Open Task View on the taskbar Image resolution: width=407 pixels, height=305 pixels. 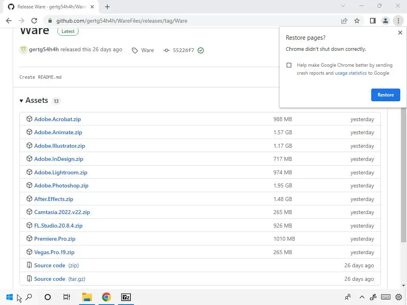point(67,297)
